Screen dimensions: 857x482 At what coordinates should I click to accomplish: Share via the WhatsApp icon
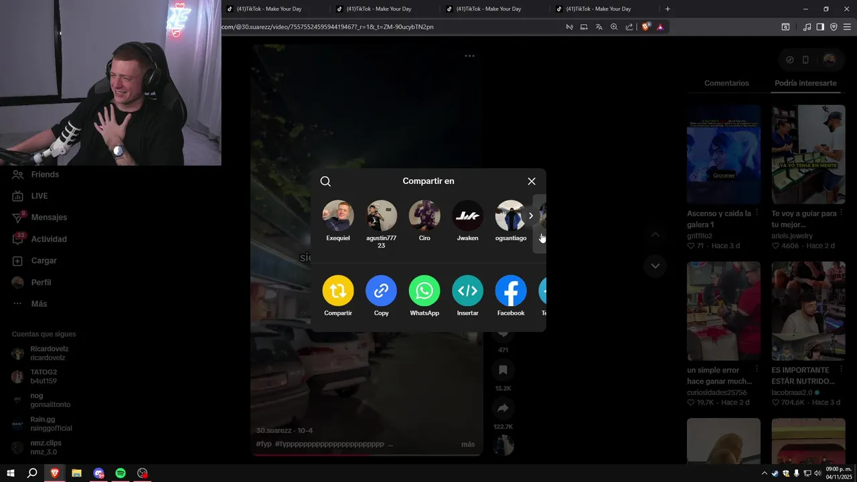[424, 291]
